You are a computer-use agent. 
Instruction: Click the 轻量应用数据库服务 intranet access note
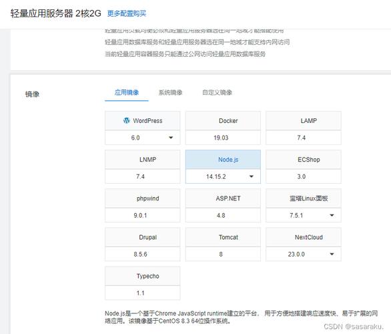tap(197, 42)
